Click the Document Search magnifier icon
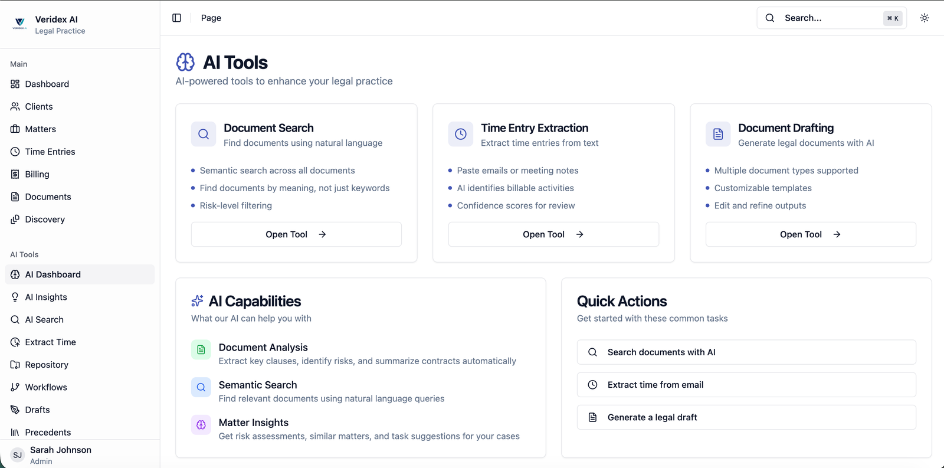The height and width of the screenshot is (468, 944). pos(204,134)
